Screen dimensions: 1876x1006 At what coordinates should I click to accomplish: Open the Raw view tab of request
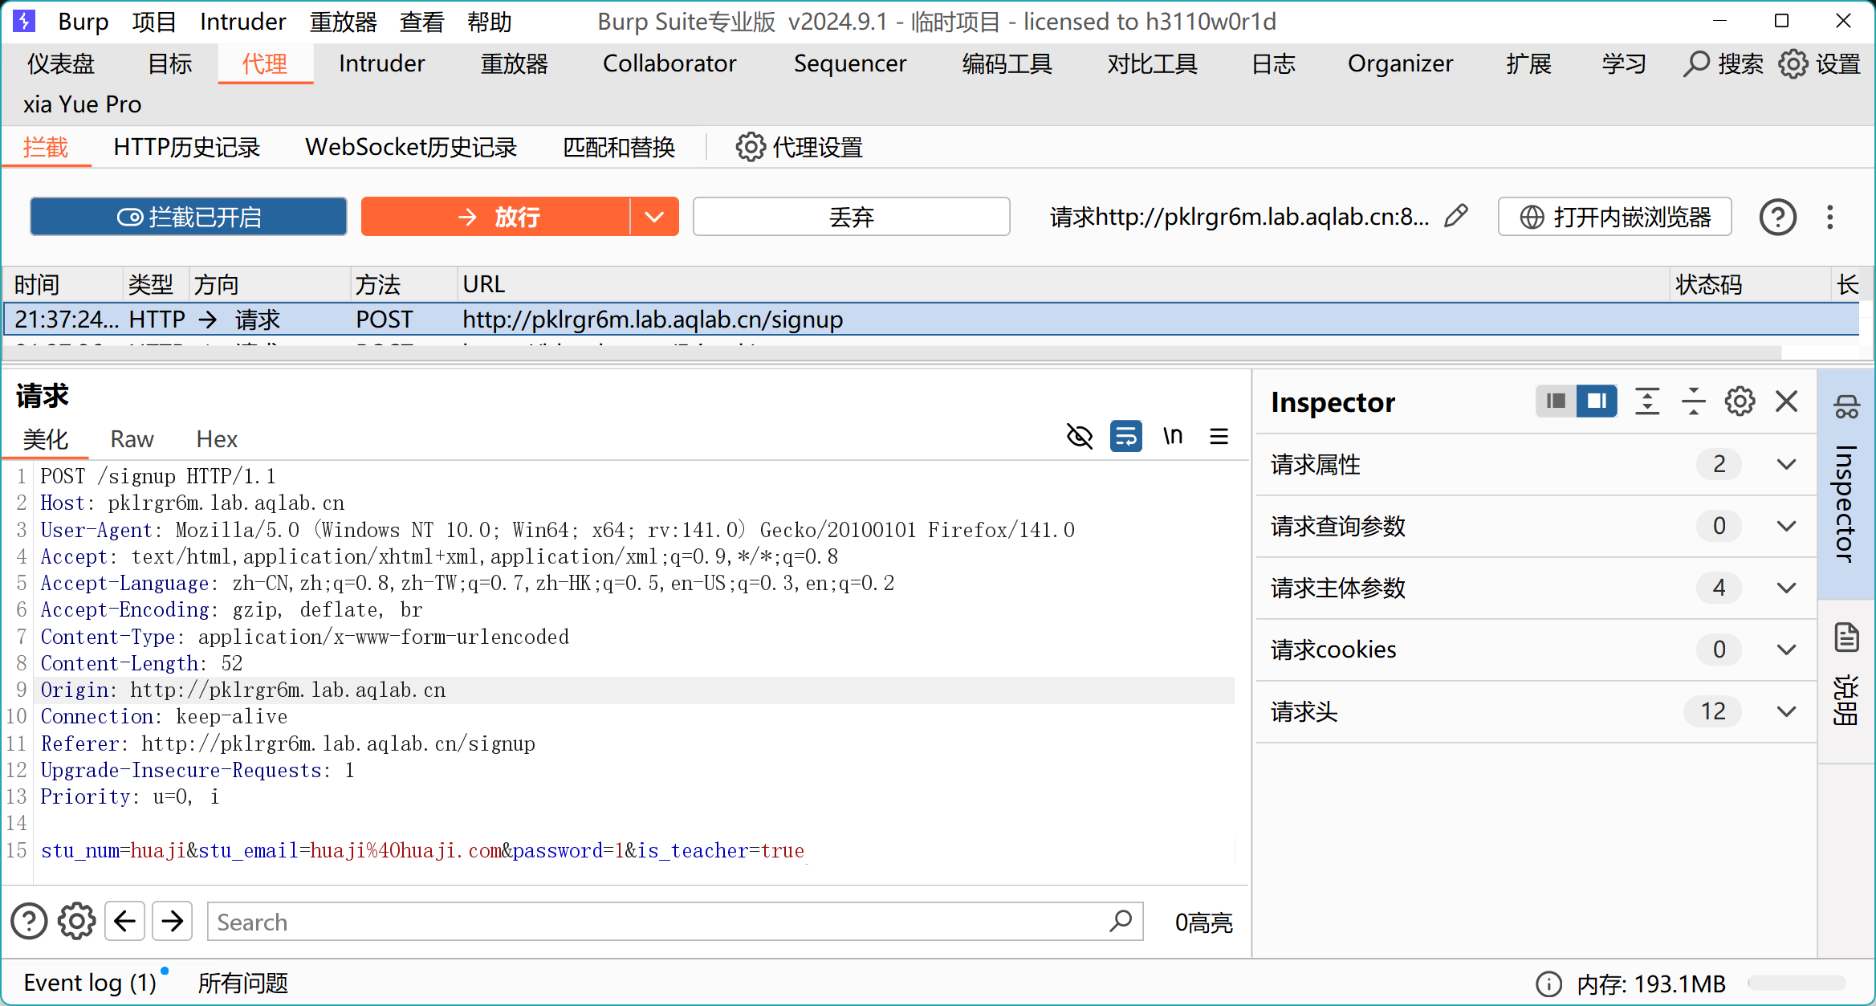[132, 439]
